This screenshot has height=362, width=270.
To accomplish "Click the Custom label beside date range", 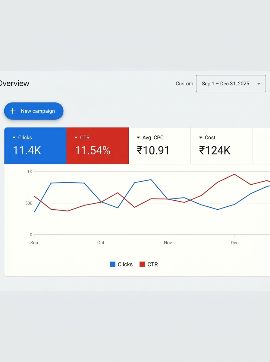I will [184, 84].
